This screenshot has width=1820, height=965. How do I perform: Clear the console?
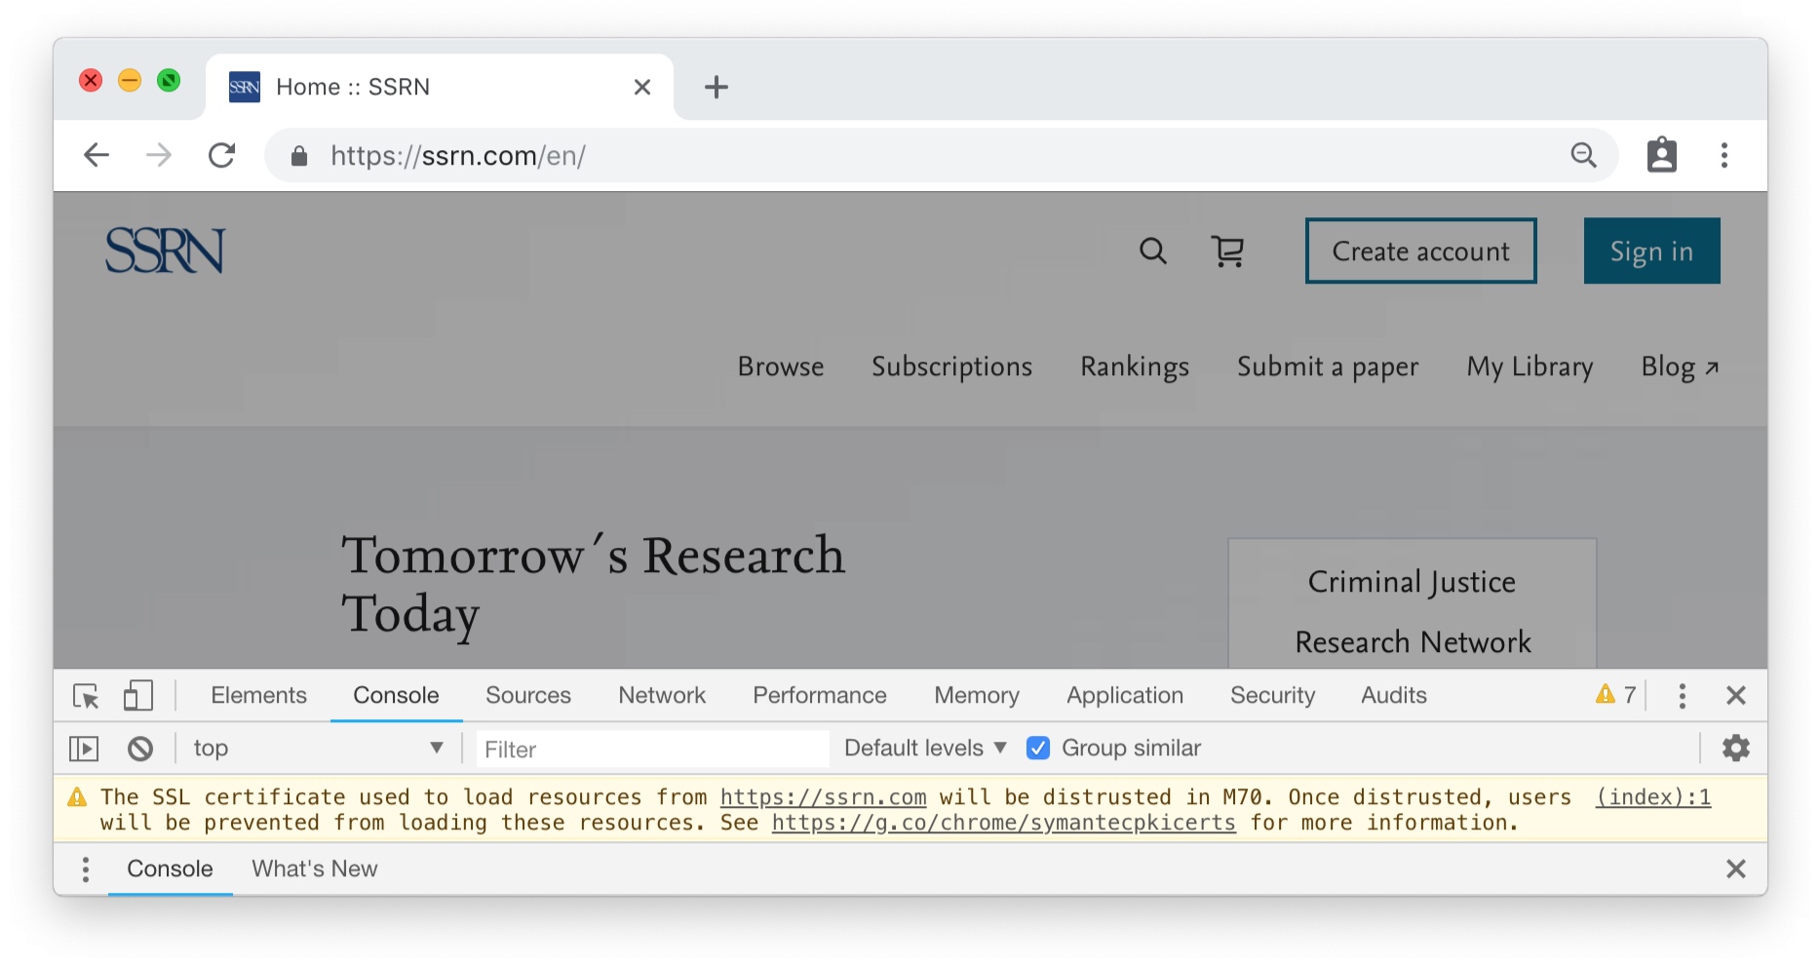pyautogui.click(x=140, y=749)
